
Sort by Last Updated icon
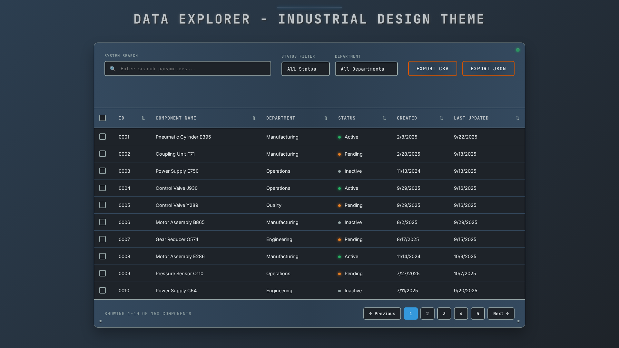click(517, 118)
